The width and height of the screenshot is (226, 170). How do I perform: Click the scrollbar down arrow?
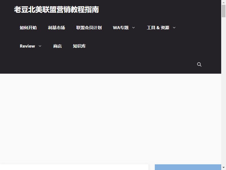click(x=223, y=168)
